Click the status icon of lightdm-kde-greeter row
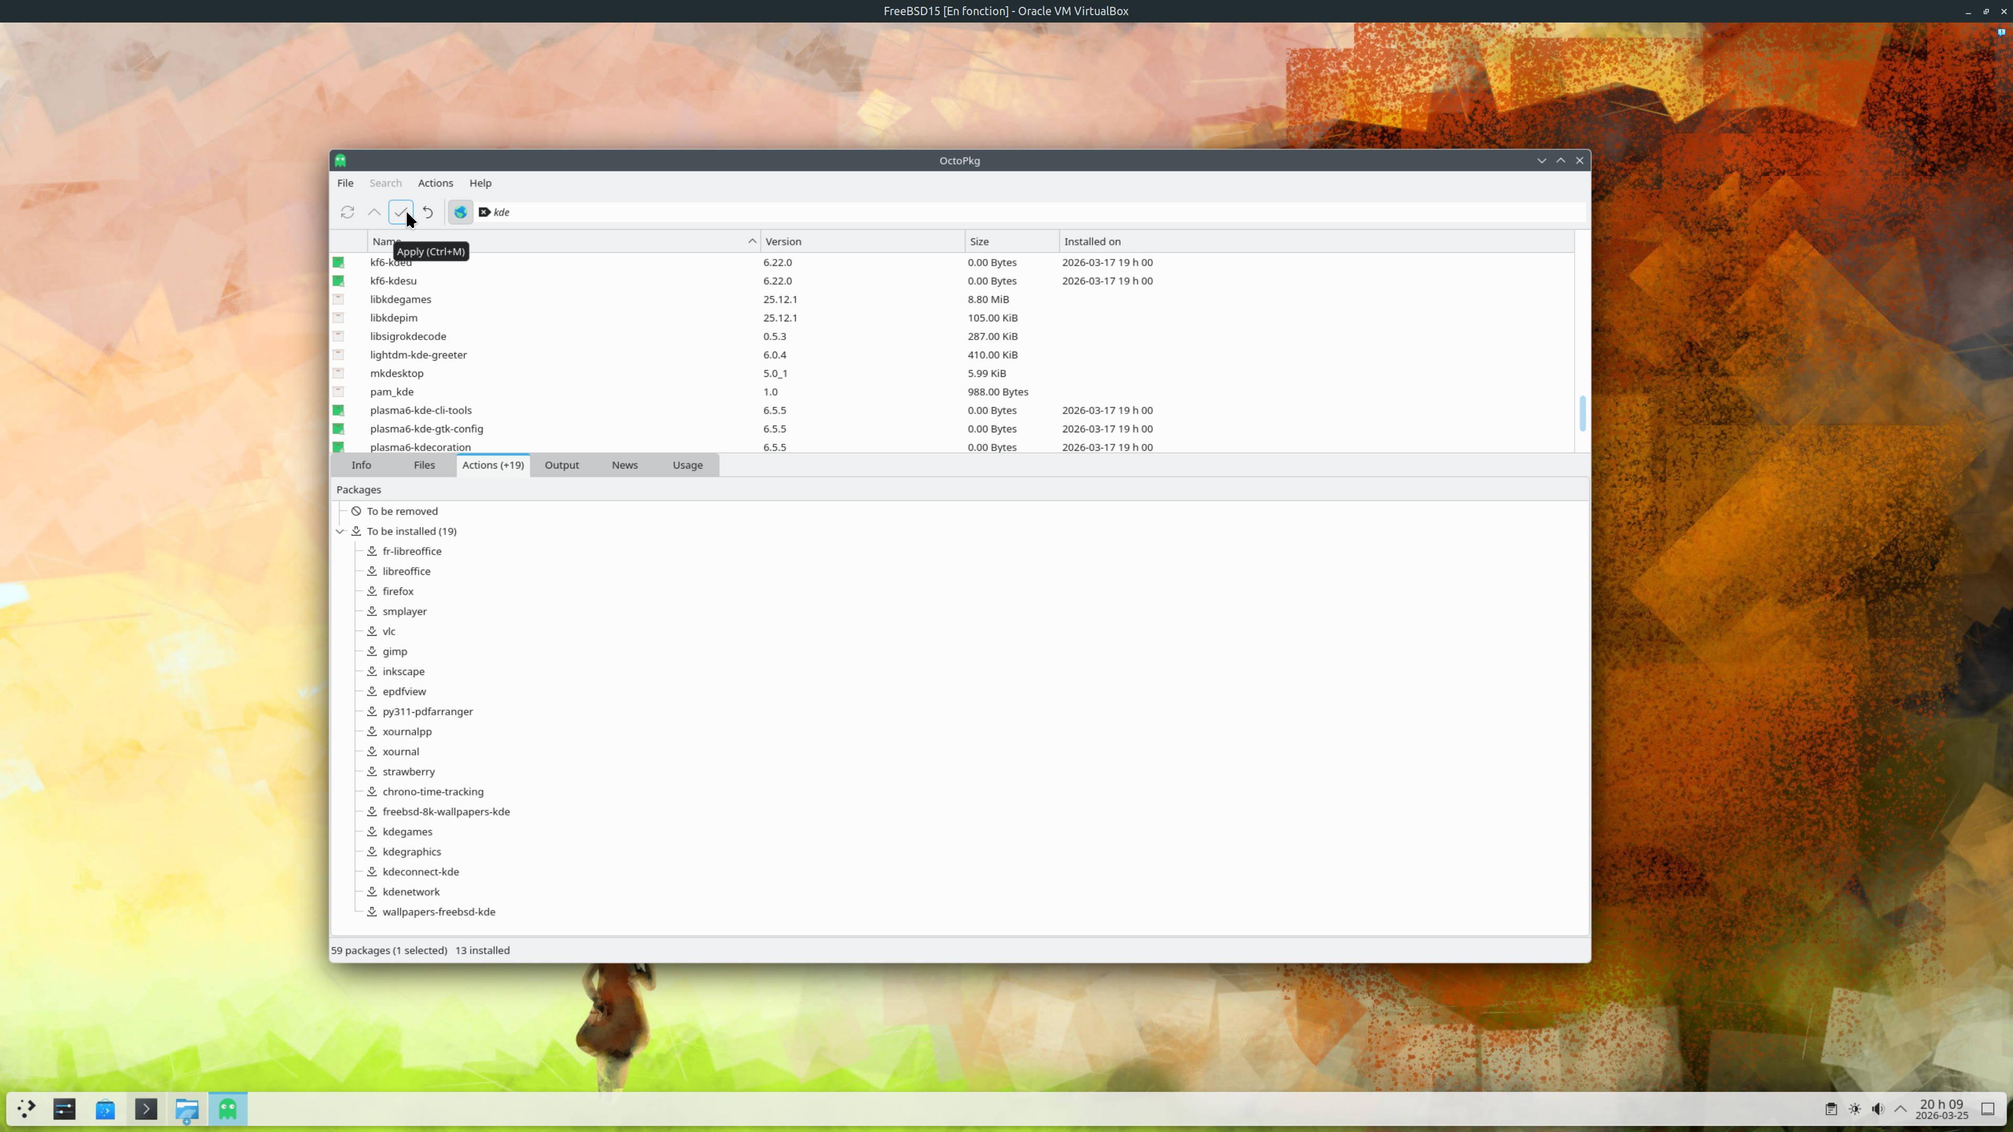 point(338,355)
